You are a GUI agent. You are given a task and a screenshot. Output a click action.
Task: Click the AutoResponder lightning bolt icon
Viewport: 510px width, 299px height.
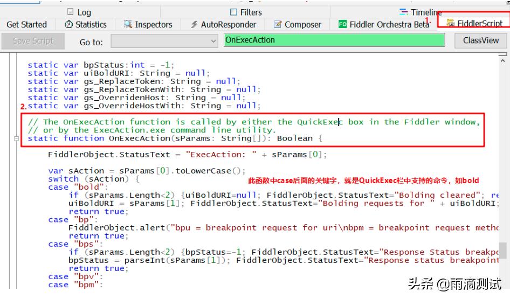[194, 25]
